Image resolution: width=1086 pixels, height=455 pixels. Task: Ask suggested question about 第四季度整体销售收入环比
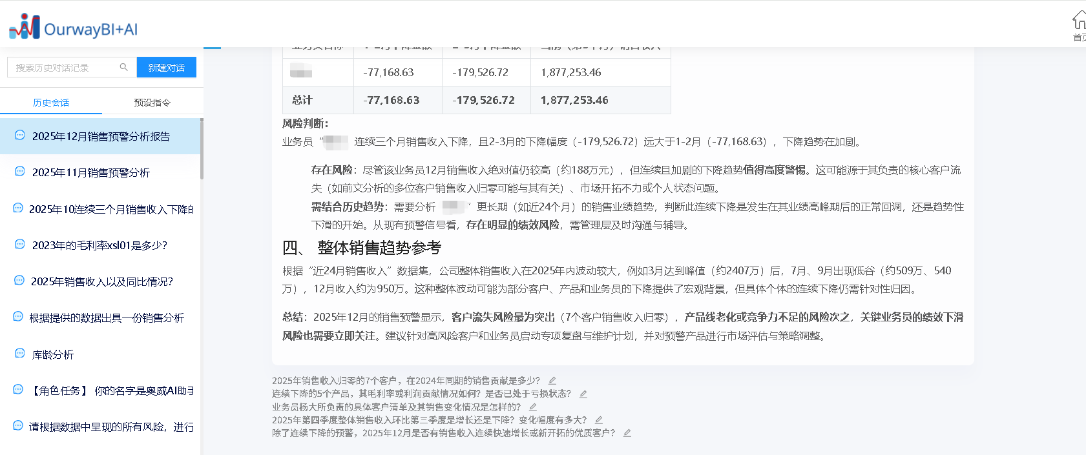429,420
